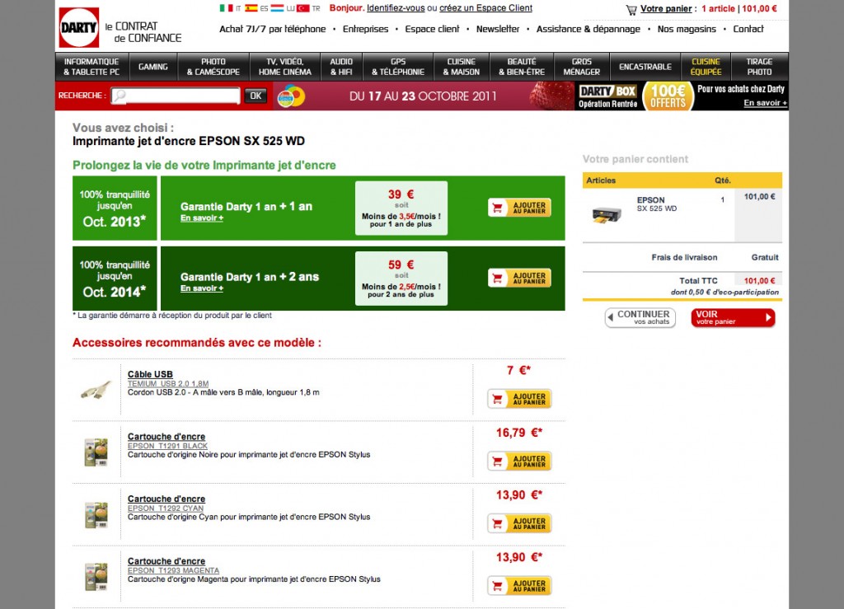Image resolution: width=844 pixels, height=609 pixels.
Task: Open the TEMIUM USB 2.0 1,8M link
Action: tap(168, 383)
